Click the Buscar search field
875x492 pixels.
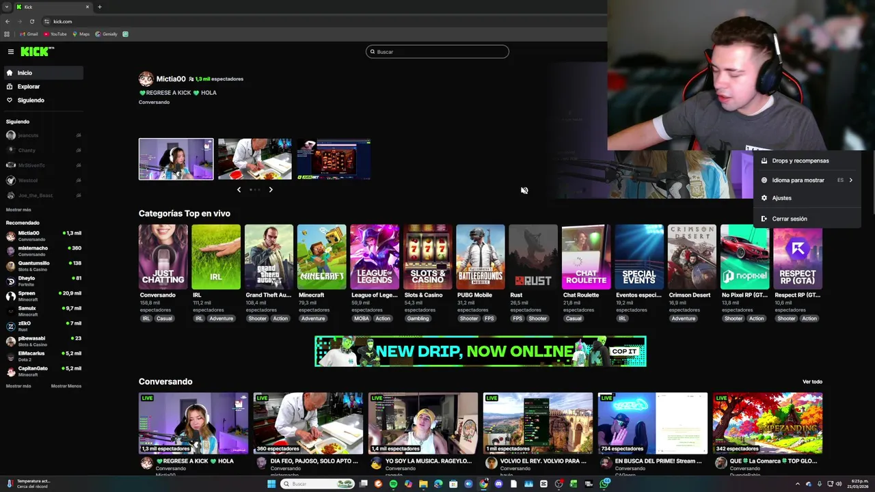click(437, 52)
